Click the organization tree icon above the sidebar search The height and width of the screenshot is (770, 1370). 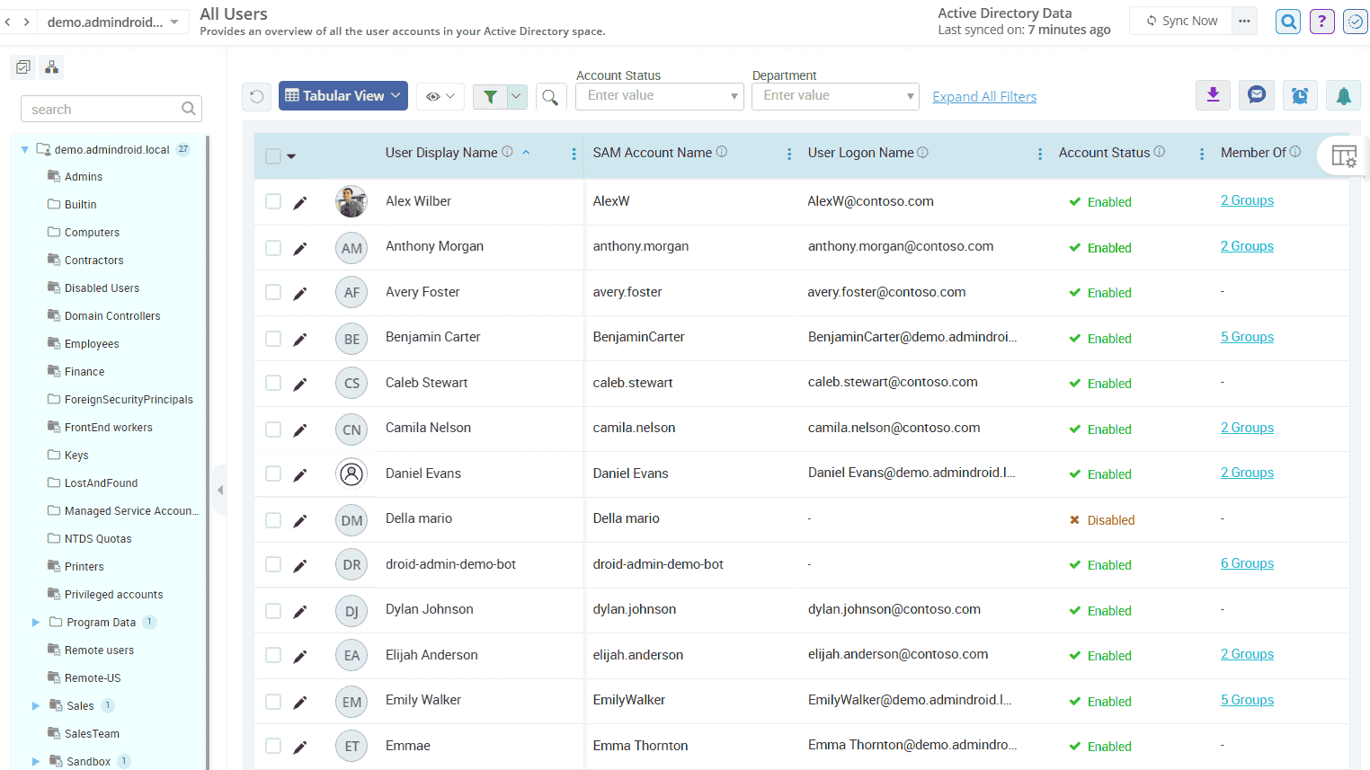pos(50,66)
